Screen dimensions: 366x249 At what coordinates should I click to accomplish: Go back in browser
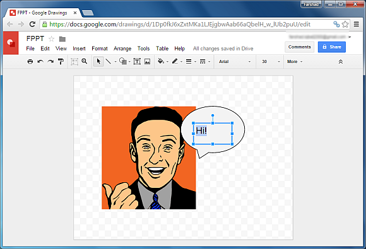(10, 24)
